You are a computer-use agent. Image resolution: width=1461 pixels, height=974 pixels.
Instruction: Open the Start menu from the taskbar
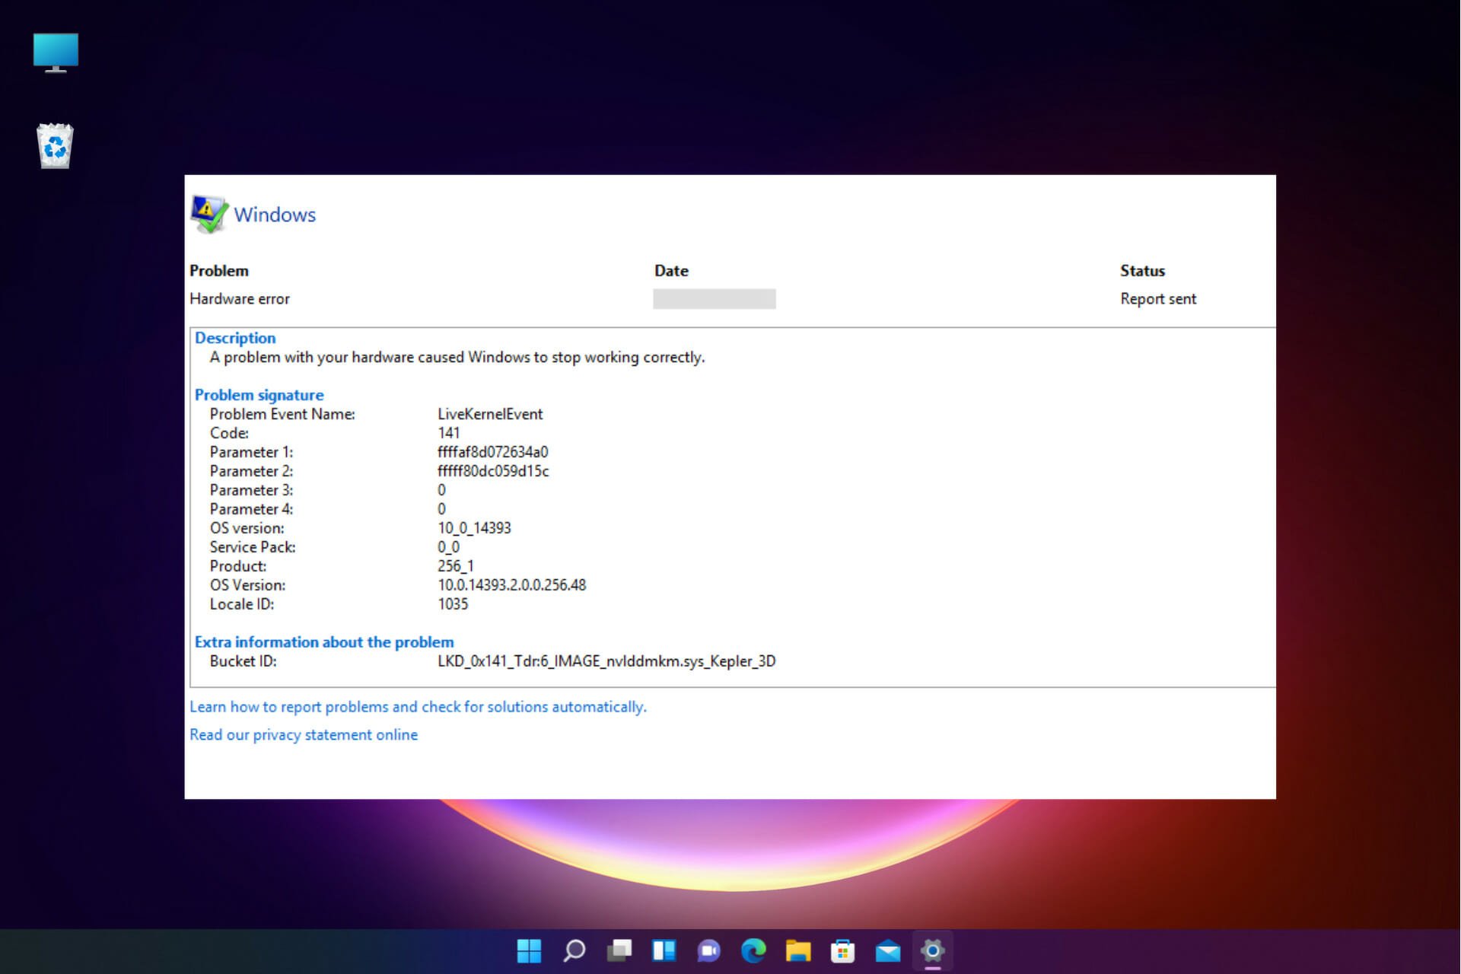click(528, 951)
